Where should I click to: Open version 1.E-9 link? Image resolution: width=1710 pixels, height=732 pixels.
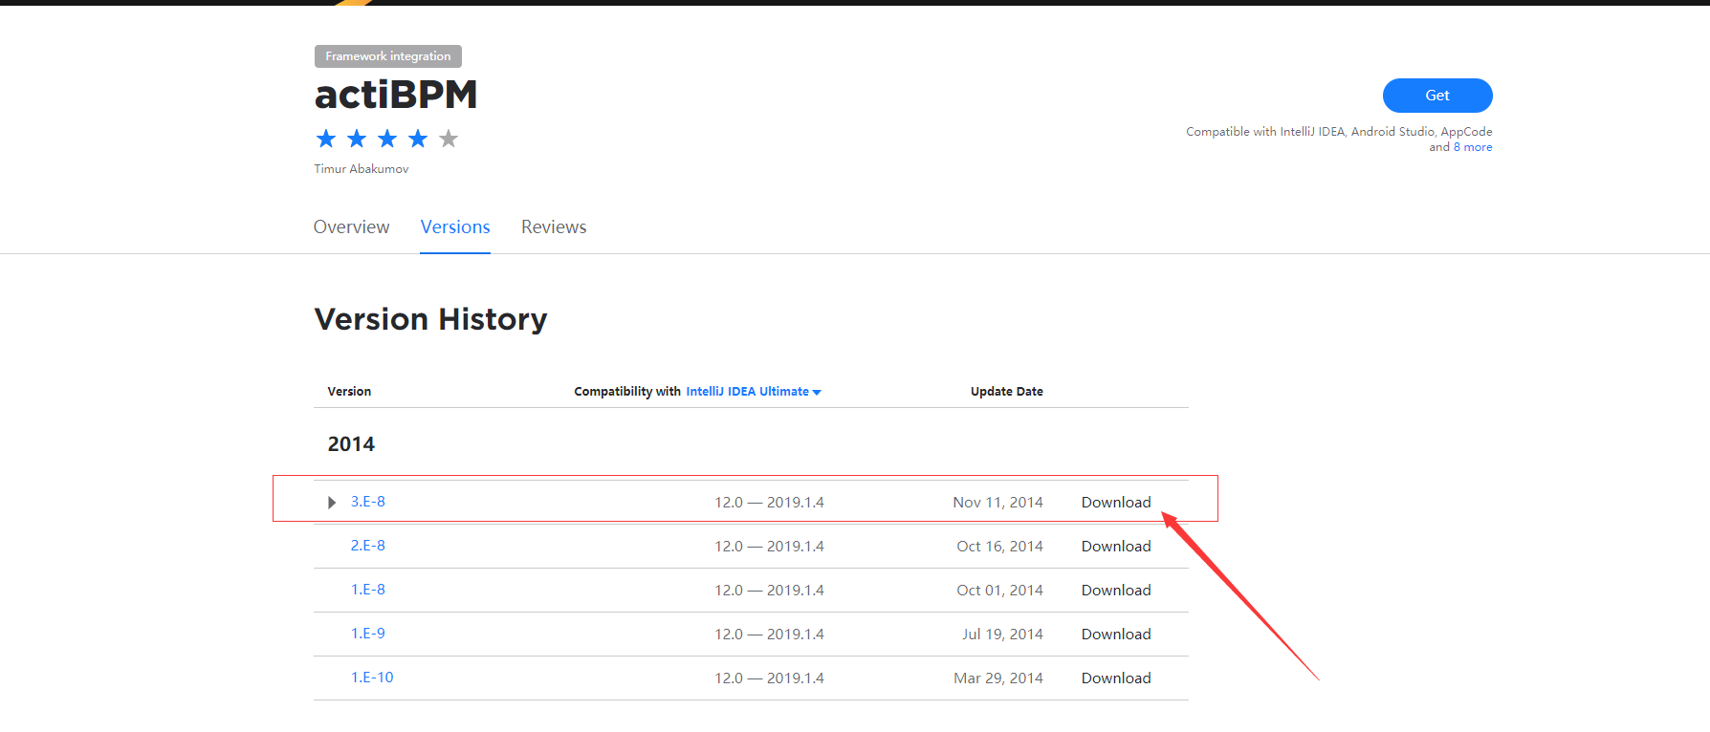click(x=368, y=634)
